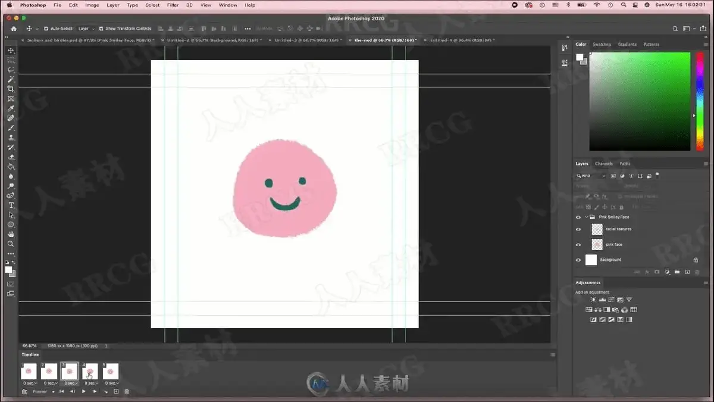This screenshot has width=714, height=402.
Task: Select the Lasso tool
Action: point(11,70)
